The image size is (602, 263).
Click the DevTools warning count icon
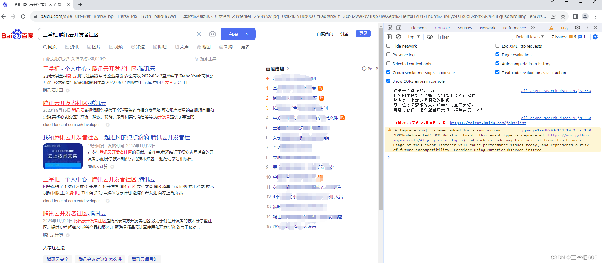553,28
